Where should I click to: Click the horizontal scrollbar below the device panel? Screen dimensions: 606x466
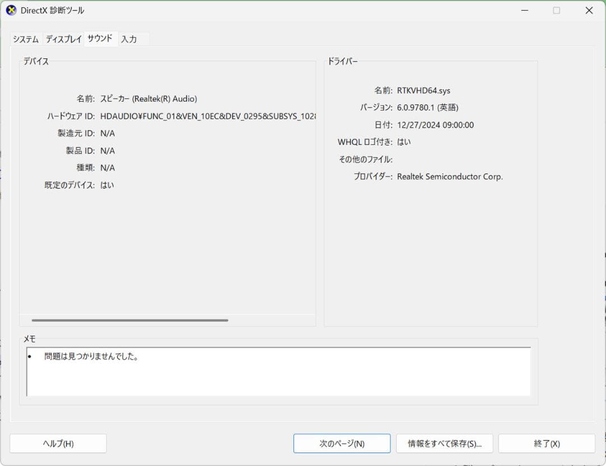point(129,320)
